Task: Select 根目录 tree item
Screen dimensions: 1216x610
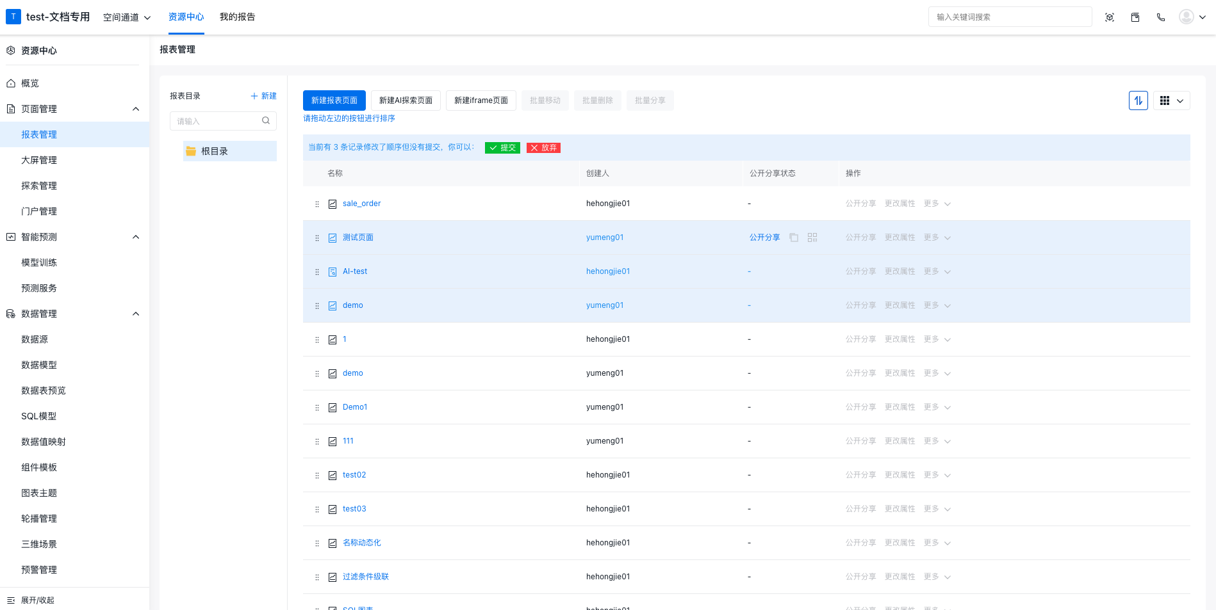Action: click(x=230, y=151)
